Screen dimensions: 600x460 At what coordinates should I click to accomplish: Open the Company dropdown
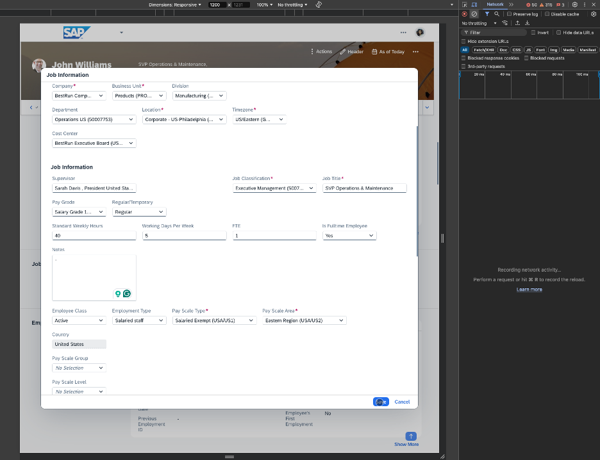(79, 95)
